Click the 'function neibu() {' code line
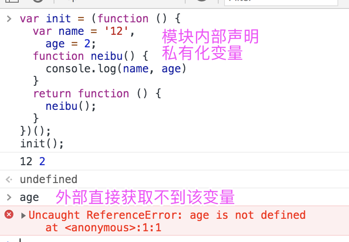Viewport: 349px width, 242px height. 91,56
